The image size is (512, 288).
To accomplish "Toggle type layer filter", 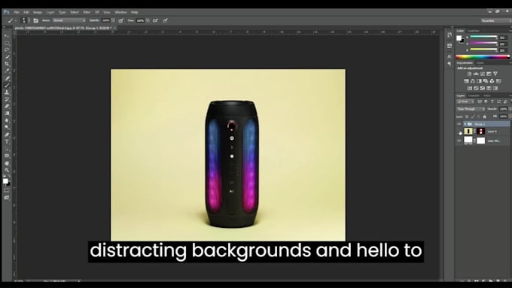I will [x=492, y=102].
